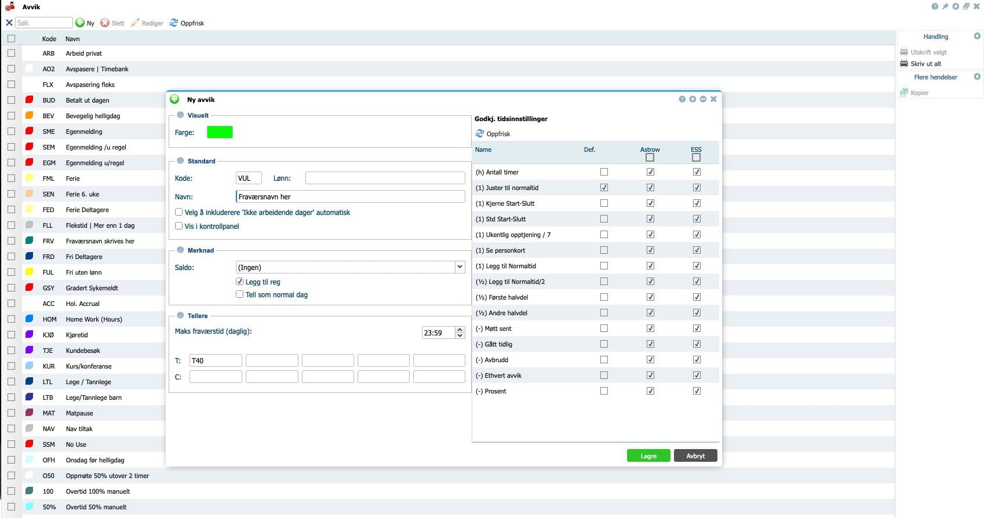The height and width of the screenshot is (518, 984).
Task: Click orange color swatch of Bevegelig helligdag
Action: 29,115
